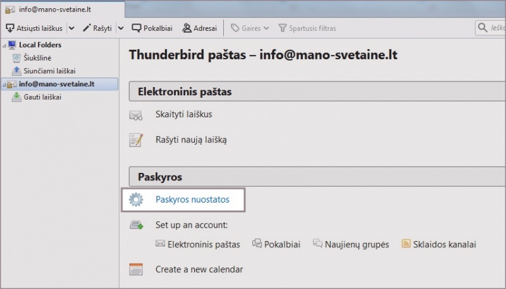
Task: Click the Set up an account icon
Action: [137, 225]
